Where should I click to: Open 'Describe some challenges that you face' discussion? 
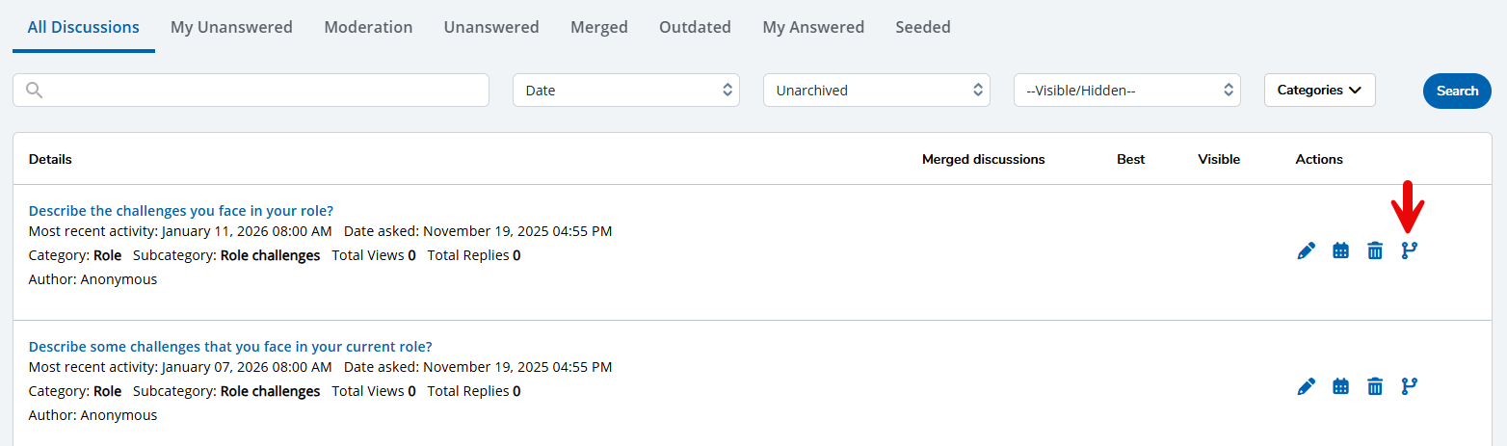(x=230, y=347)
